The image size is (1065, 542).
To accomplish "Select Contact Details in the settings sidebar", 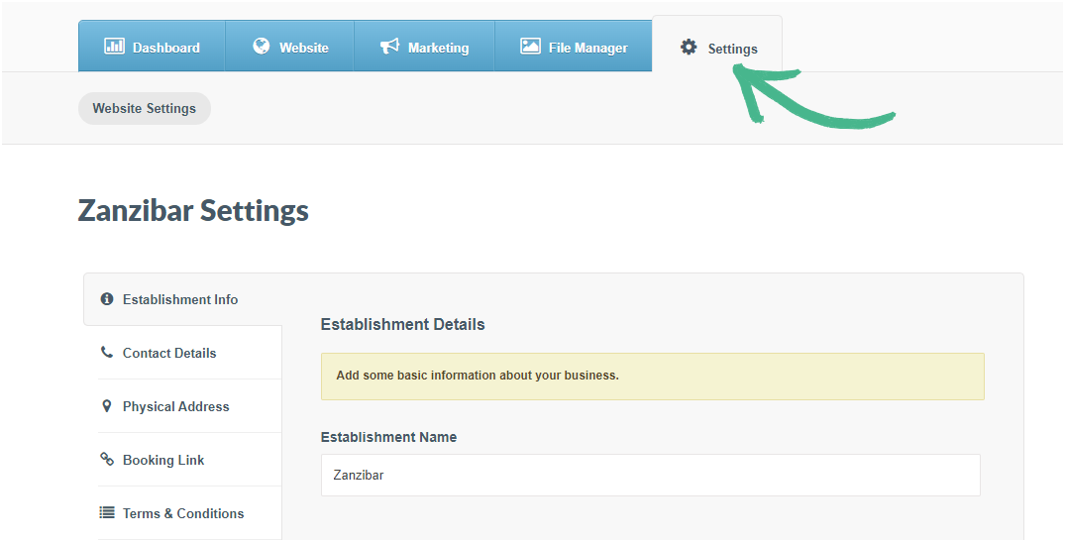I will [169, 353].
